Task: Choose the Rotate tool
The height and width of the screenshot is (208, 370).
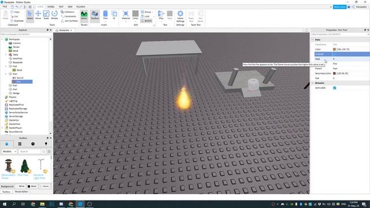Action: (54, 15)
